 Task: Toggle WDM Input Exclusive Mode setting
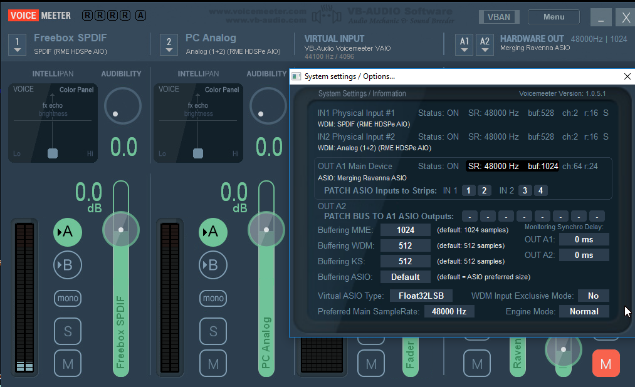click(593, 296)
